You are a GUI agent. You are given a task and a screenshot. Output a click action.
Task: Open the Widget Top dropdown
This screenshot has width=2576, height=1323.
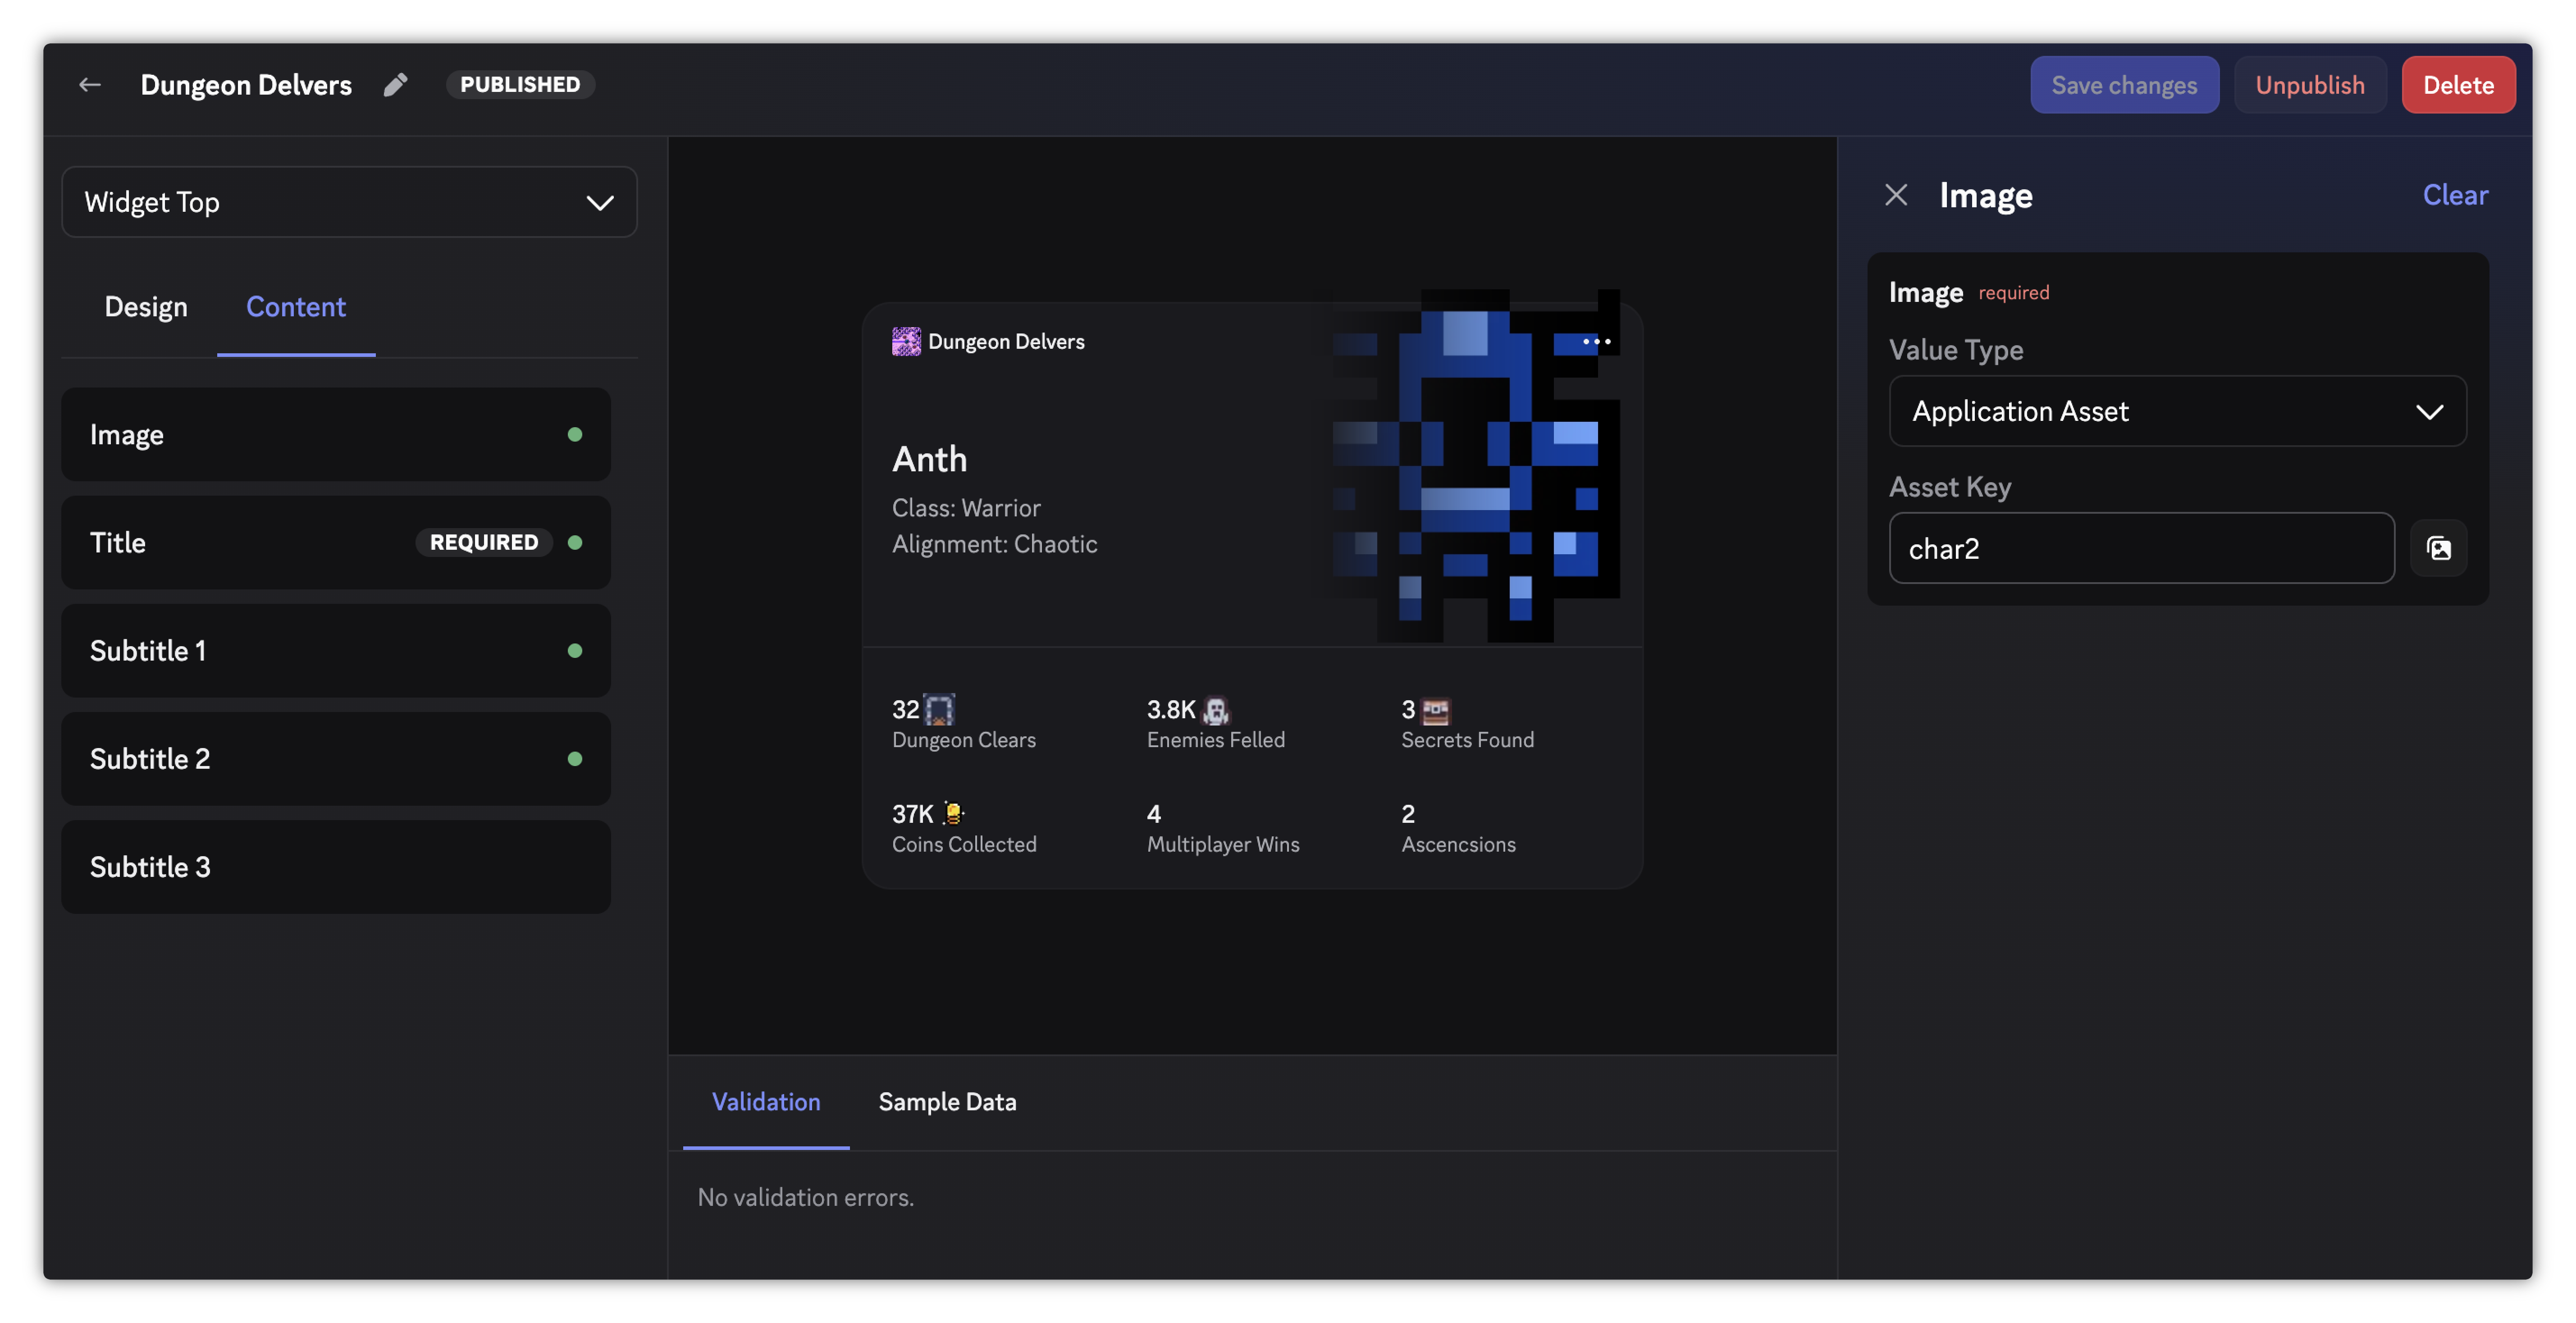(x=349, y=202)
